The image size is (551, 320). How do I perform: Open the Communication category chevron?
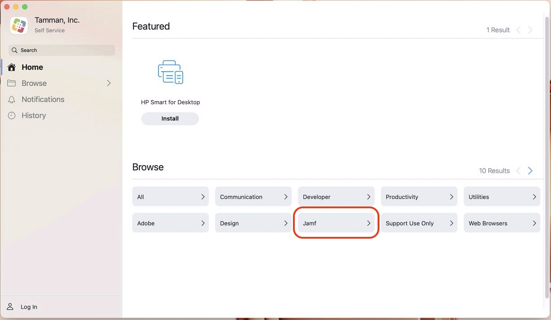click(x=286, y=197)
